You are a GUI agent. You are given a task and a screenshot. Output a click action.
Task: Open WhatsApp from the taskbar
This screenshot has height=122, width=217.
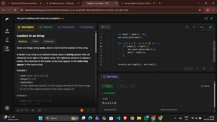coord(146,118)
